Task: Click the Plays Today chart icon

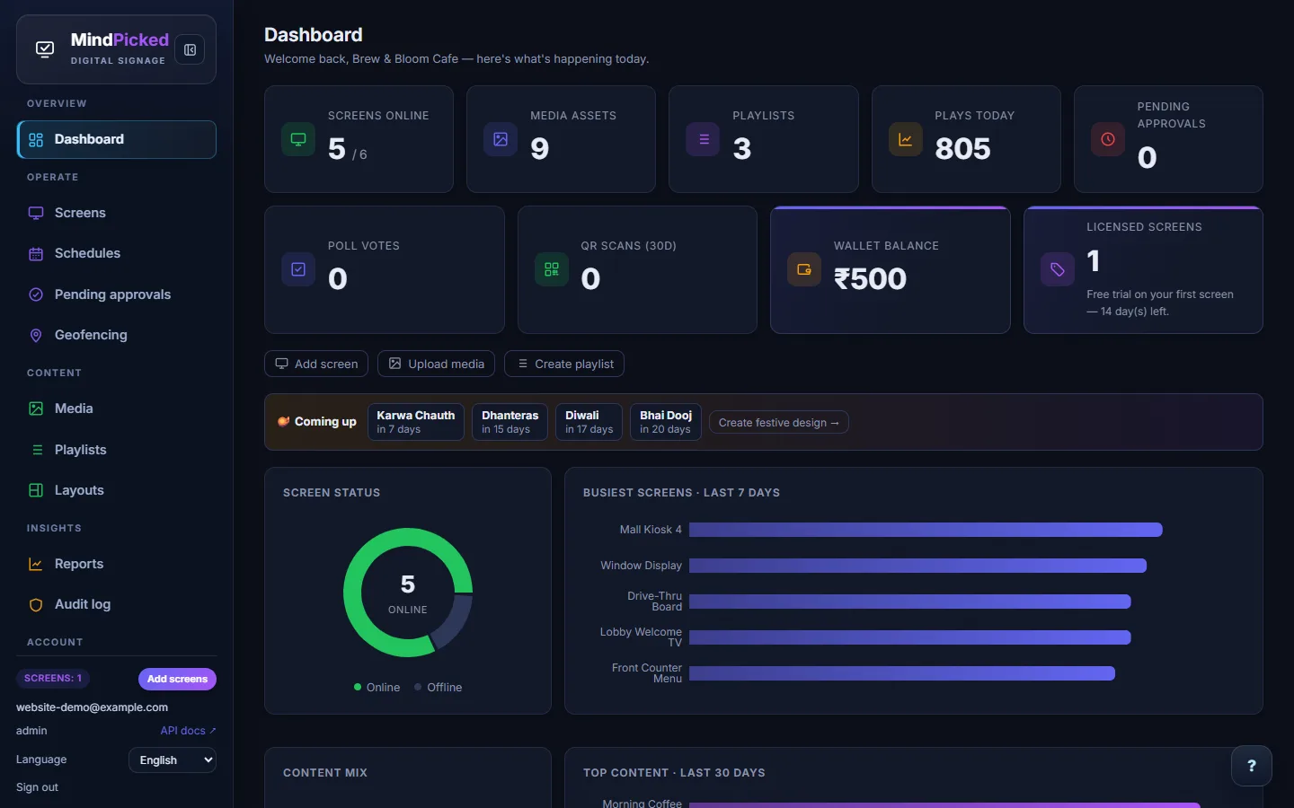Action: click(x=906, y=139)
